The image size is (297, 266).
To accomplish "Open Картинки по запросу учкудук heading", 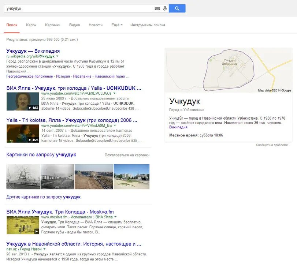I will (41, 154).
